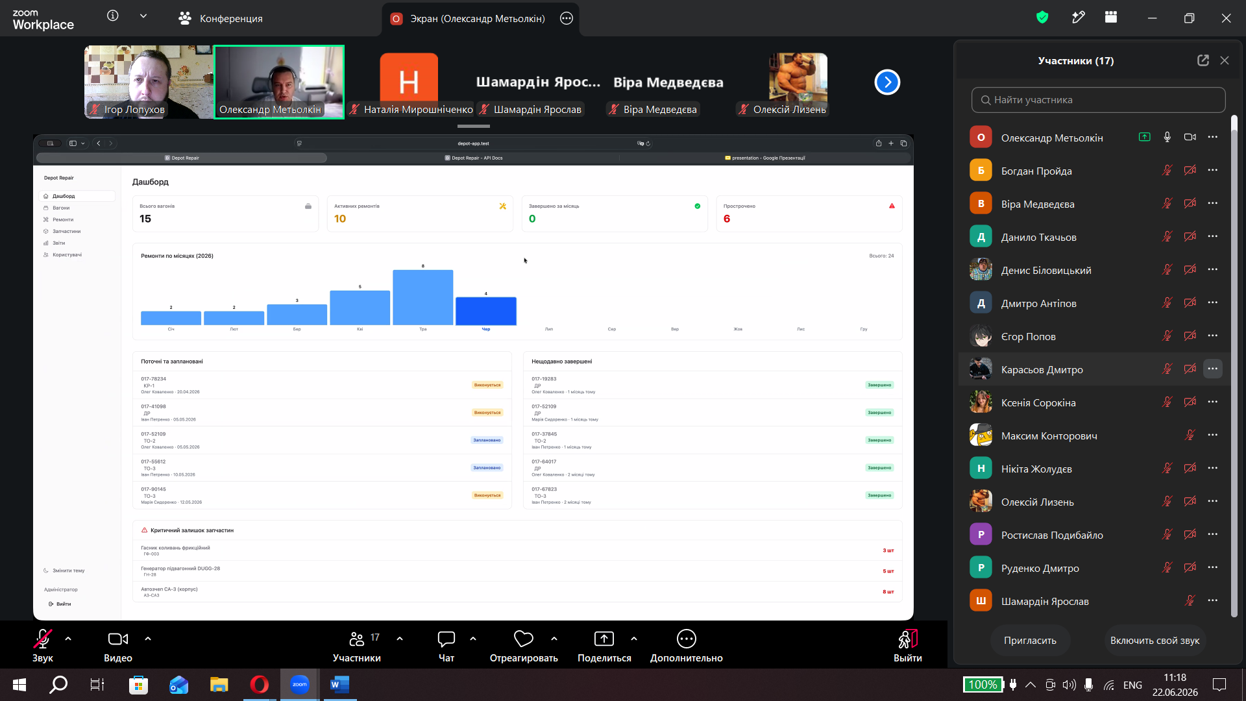The image size is (1246, 701).
Task: Toggle camera icon for Олександр Метьолкін
Action: point(1190,137)
